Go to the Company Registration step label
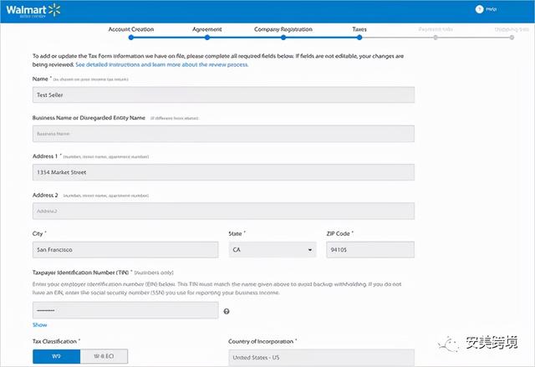Image resolution: width=535 pixels, height=367 pixels. tap(283, 29)
